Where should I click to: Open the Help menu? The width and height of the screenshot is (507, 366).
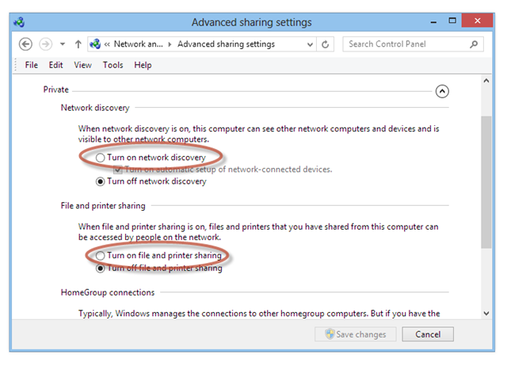[x=143, y=65]
